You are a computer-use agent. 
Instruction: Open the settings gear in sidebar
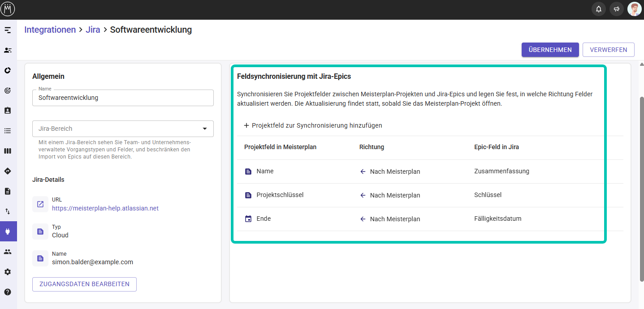(8, 272)
